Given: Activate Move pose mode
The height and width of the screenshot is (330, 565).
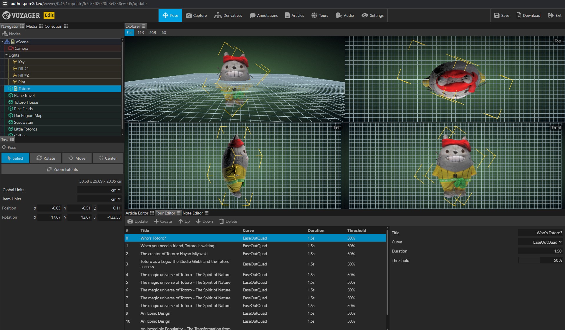Looking at the screenshot, I should pos(77,158).
